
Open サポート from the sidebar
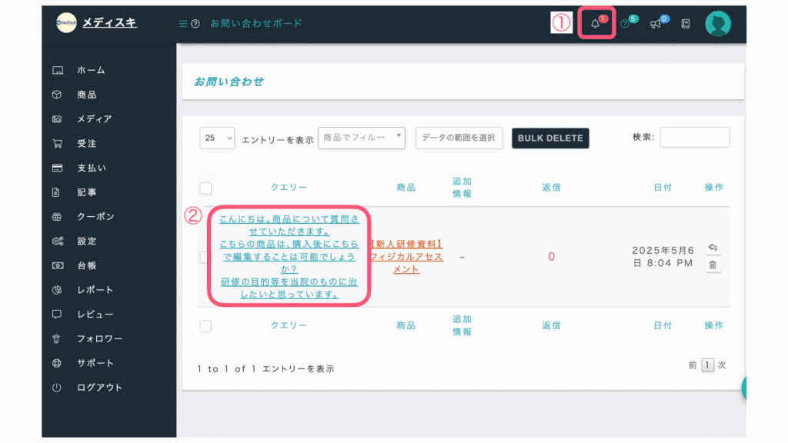tap(95, 363)
